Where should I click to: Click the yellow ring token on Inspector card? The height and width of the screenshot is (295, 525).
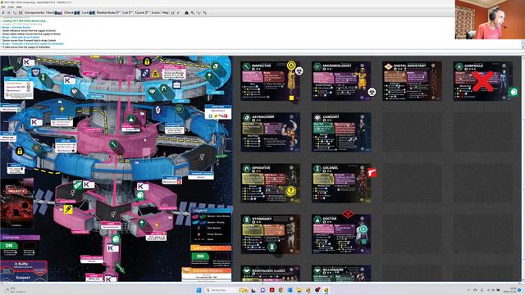click(291, 65)
